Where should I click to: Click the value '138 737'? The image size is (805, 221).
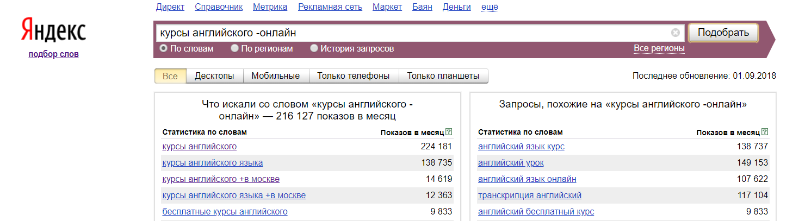pos(752,147)
